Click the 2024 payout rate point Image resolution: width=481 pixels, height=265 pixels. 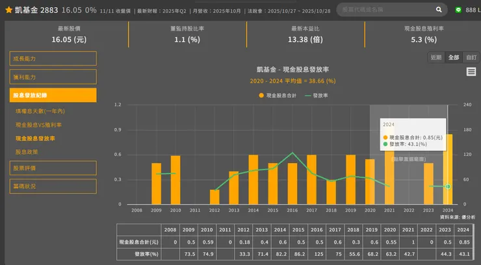[448, 186]
